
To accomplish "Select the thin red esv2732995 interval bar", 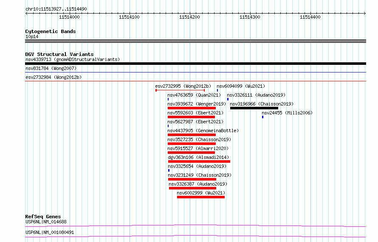I will 180,90.
